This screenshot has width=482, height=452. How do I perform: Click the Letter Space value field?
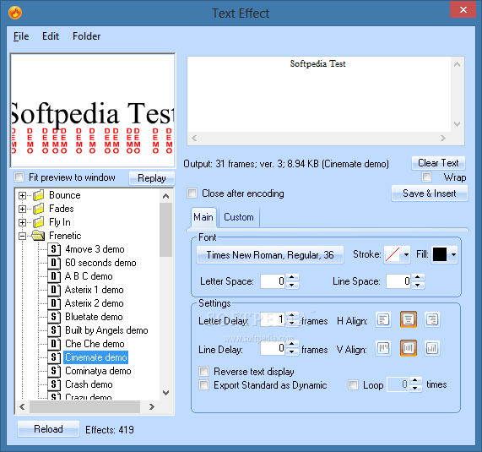(x=273, y=281)
